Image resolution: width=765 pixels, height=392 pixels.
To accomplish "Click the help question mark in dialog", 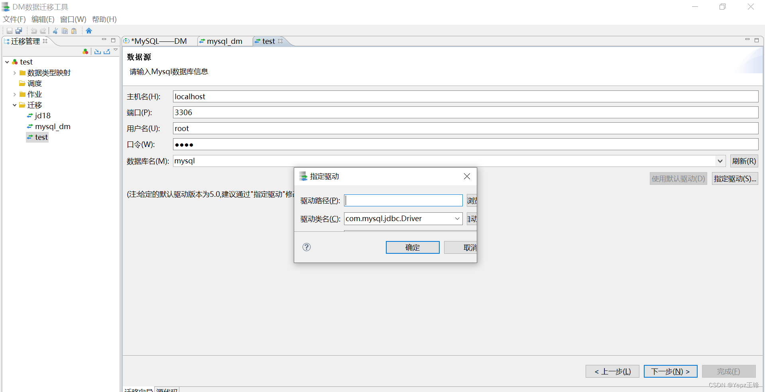I will tap(307, 247).
